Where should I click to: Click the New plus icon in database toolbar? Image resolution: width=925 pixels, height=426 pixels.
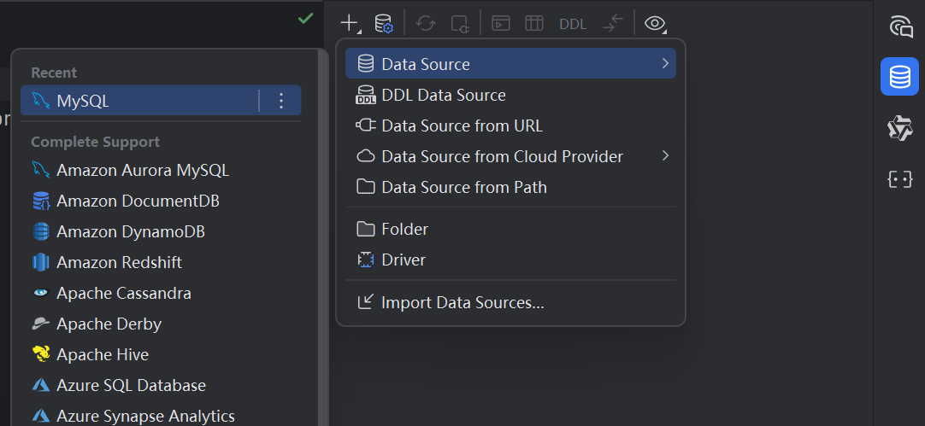pos(351,24)
